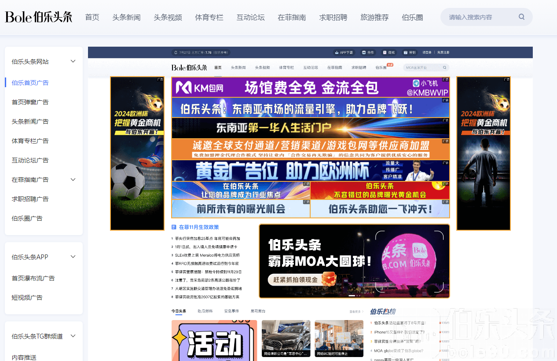Click the KM包网 purple banner ad
The width and height of the screenshot is (557, 361).
click(311, 87)
